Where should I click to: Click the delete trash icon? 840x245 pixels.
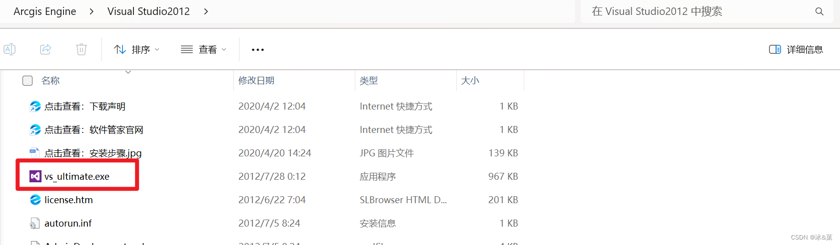81,49
